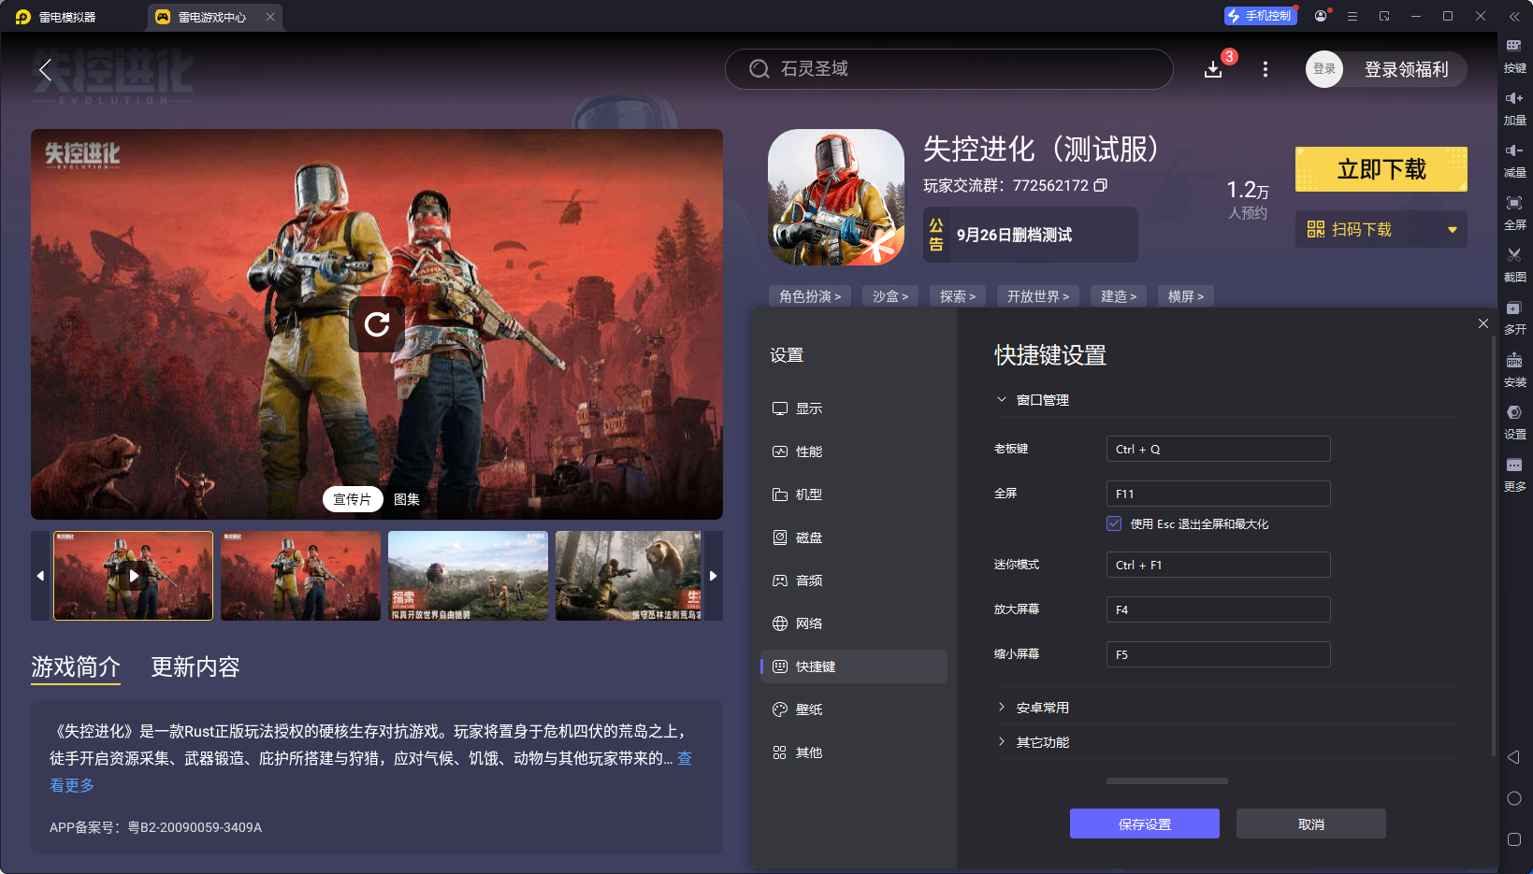The height and width of the screenshot is (874, 1533).
Task: Show previous thumbnails with left arrow
Action: [40, 576]
